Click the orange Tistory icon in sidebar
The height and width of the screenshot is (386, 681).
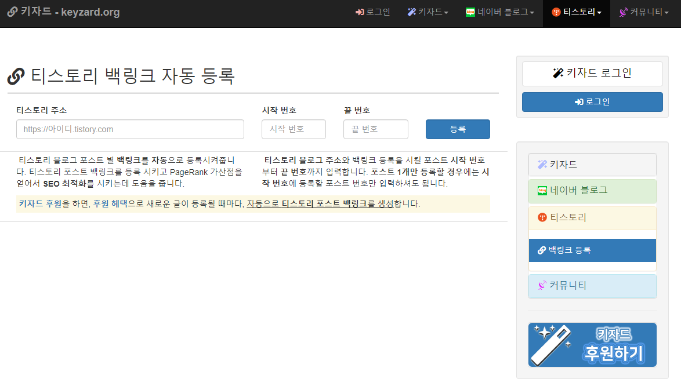[x=542, y=217]
